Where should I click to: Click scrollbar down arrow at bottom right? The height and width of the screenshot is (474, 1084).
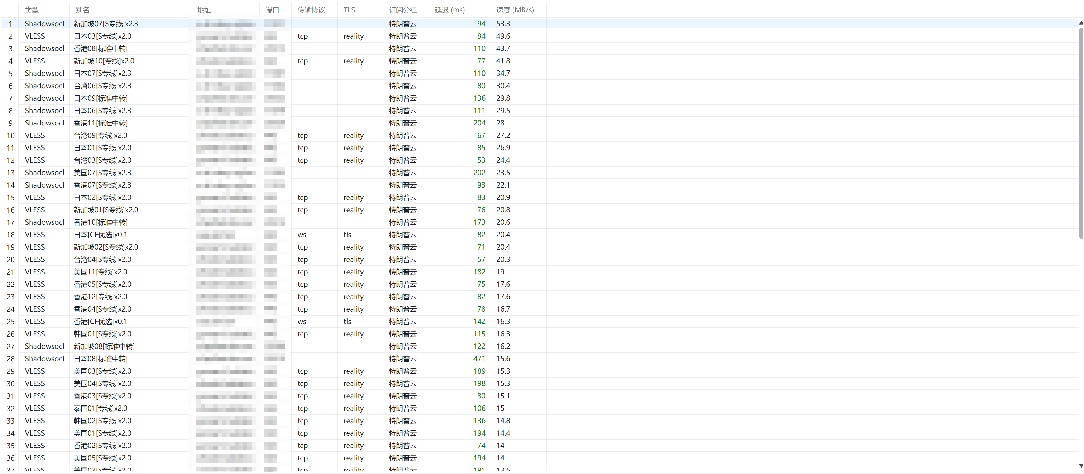pyautogui.click(x=1081, y=466)
